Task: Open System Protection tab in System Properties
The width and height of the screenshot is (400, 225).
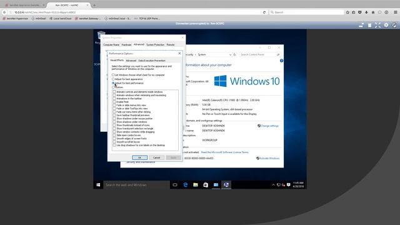Action: pos(156,45)
